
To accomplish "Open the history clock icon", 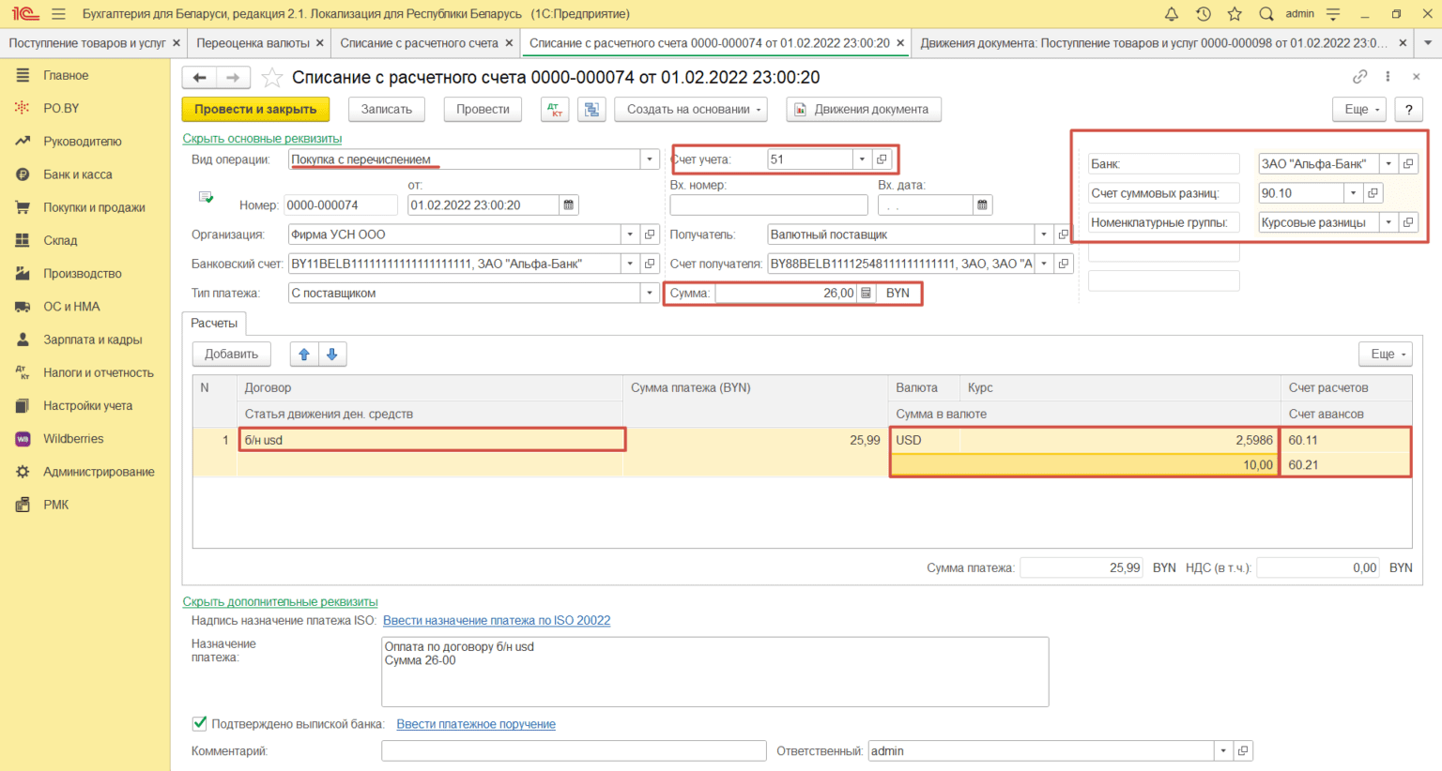I will point(1204,14).
